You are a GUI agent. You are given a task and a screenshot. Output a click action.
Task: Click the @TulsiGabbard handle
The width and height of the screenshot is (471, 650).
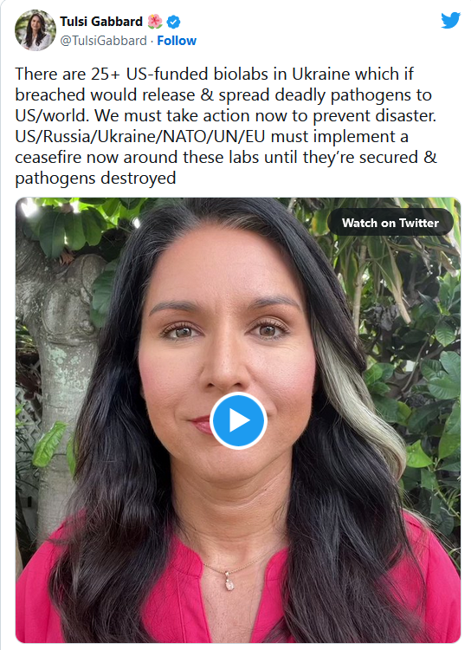[x=104, y=41]
